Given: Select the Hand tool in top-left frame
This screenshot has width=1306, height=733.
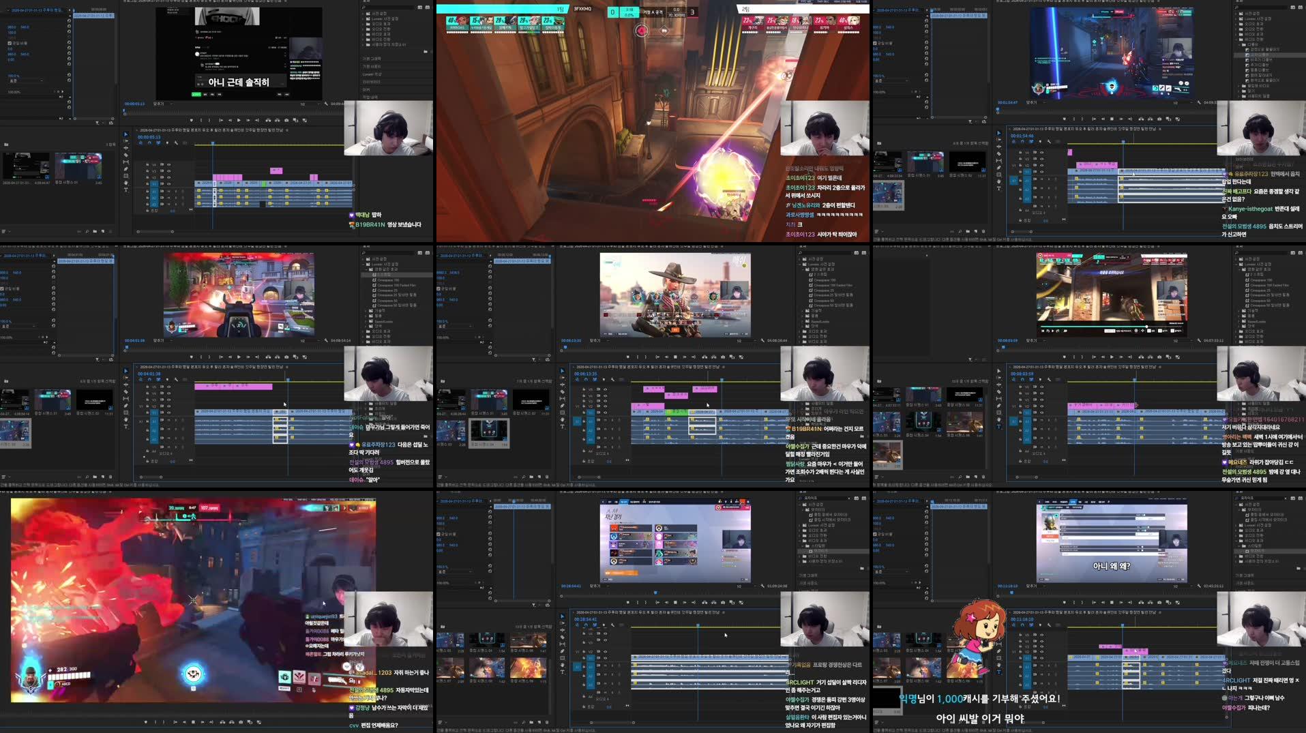Looking at the screenshot, I should (x=125, y=183).
